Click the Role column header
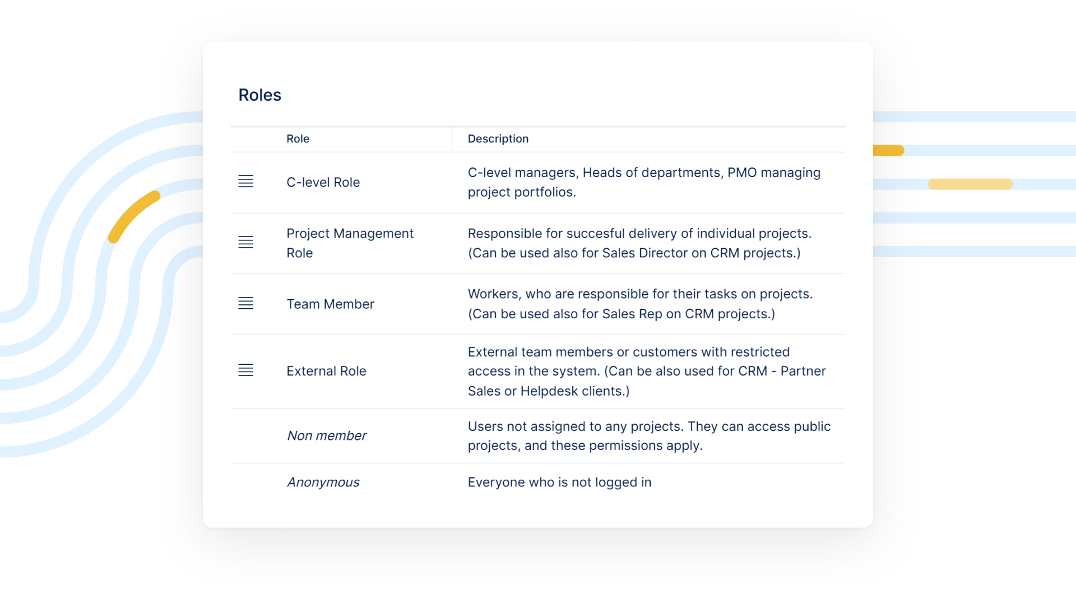The height and width of the screenshot is (603, 1076). tap(298, 139)
